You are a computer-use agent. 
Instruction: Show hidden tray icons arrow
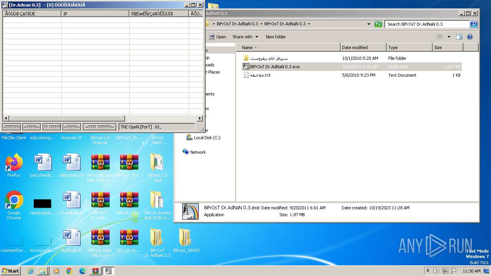428,271
